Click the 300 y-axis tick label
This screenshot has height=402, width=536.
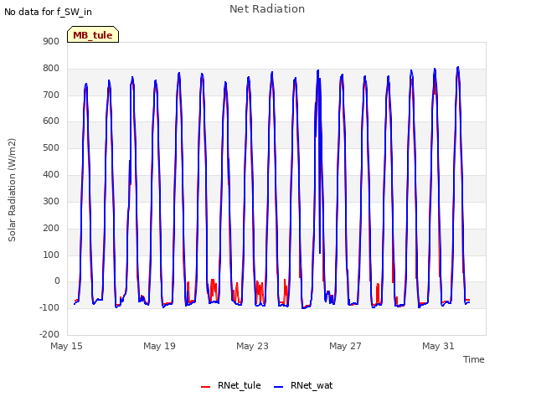coord(51,201)
